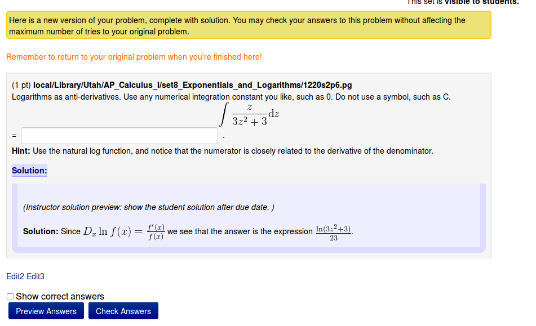Screen dimensions: 536x326
Task: Click the orange return-to-original-problem reminder
Action: pyautogui.click(x=134, y=57)
